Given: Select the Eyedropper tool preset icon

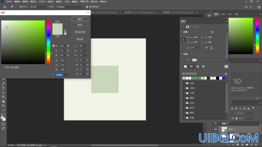Looking at the screenshot, I should (x=12, y=7).
